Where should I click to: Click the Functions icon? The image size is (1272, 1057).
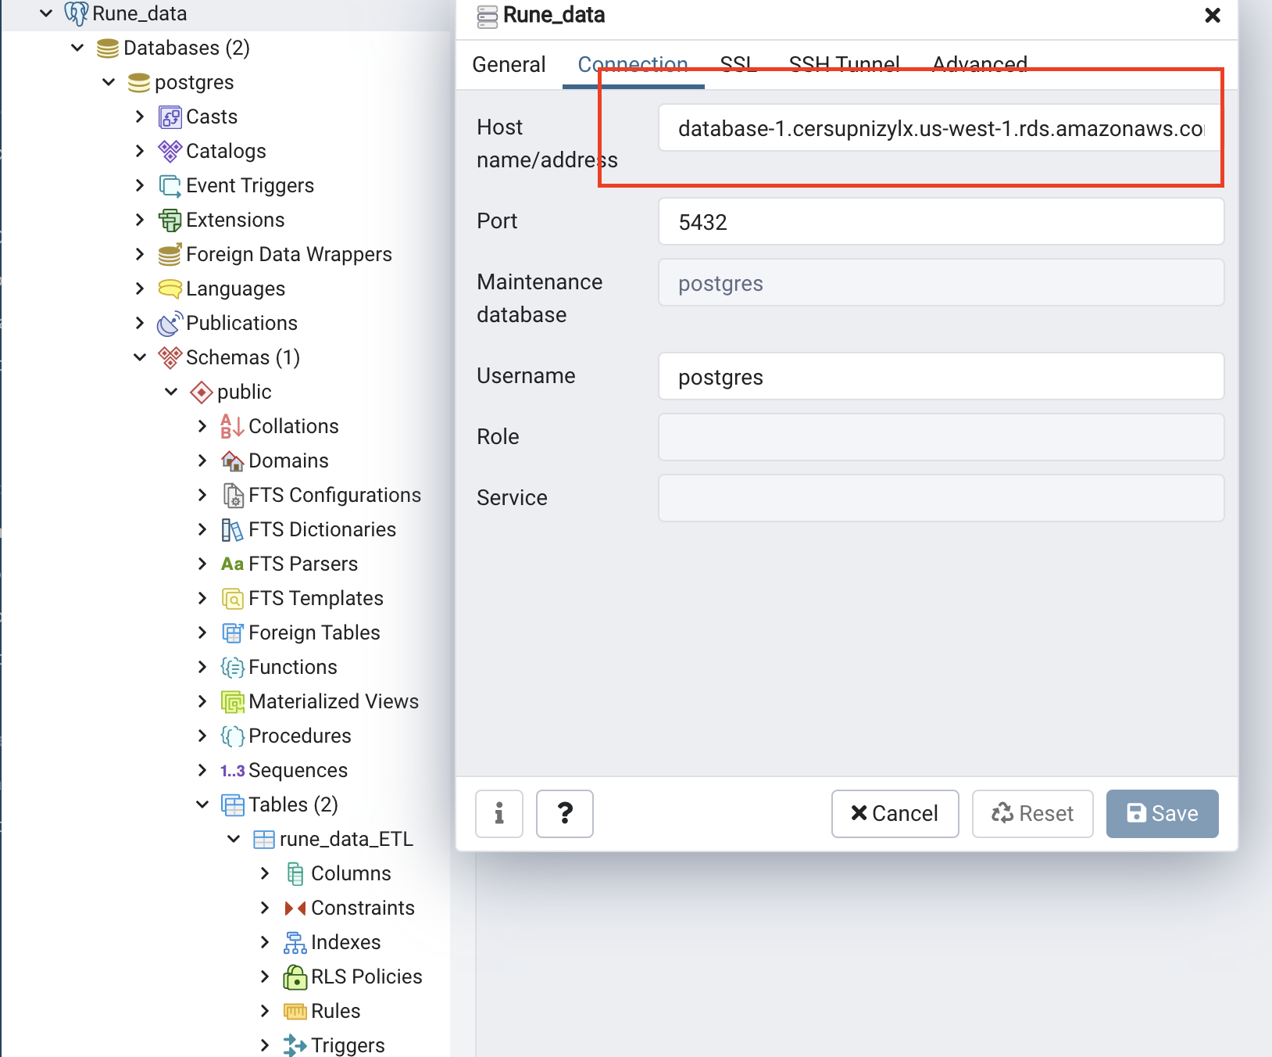233,668
